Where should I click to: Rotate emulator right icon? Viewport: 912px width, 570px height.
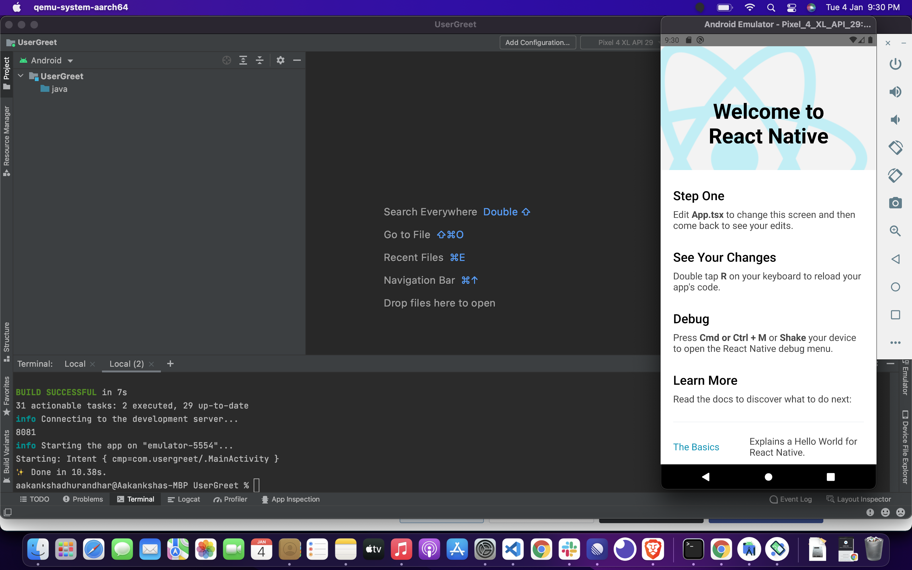[x=895, y=175]
